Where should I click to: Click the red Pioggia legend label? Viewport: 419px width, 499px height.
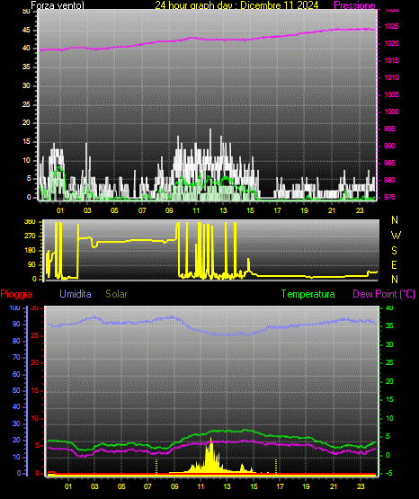tap(16, 294)
